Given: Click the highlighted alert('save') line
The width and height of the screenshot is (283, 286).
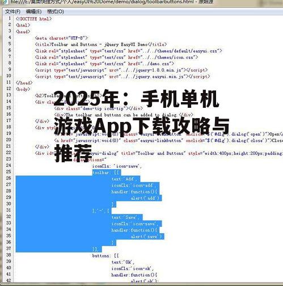Looking at the screenshot, I should (x=146, y=237).
